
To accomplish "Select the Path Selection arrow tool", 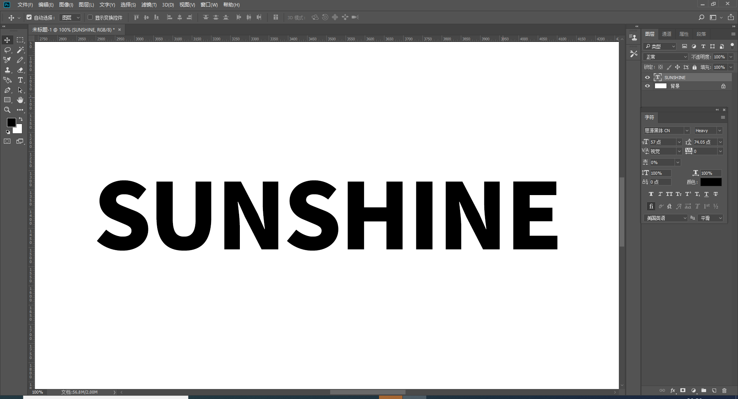I will point(20,90).
